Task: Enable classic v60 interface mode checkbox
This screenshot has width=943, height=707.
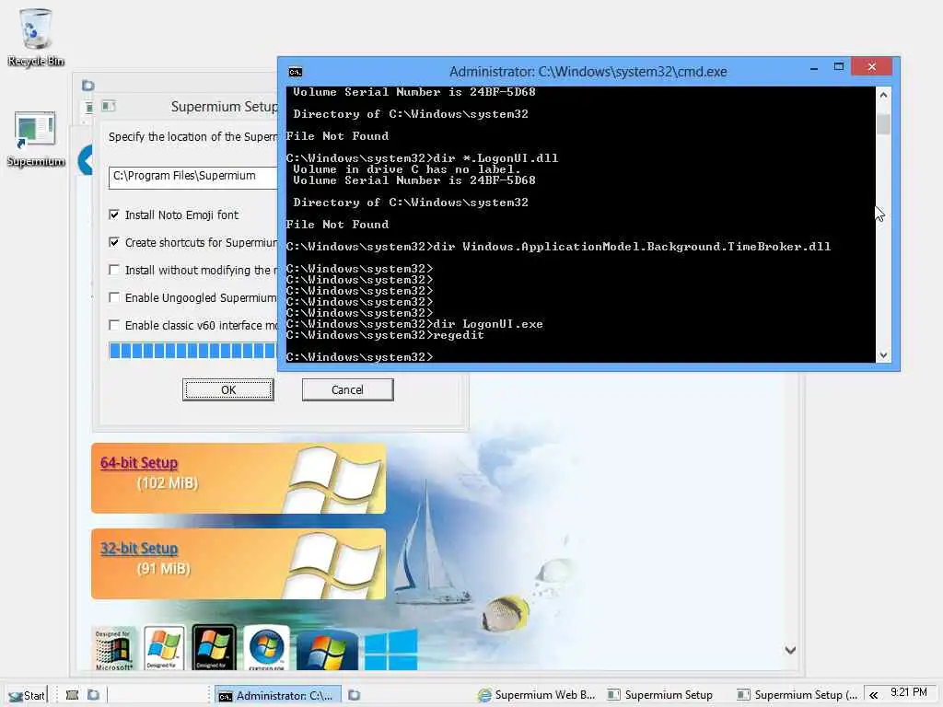Action: [x=114, y=325]
